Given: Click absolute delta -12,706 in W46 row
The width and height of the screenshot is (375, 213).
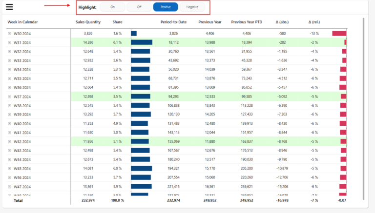Looking at the screenshot, I should pyautogui.click(x=282, y=177).
